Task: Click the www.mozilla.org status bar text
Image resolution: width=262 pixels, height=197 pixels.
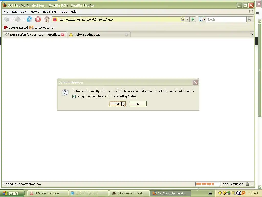Action: (x=233, y=184)
